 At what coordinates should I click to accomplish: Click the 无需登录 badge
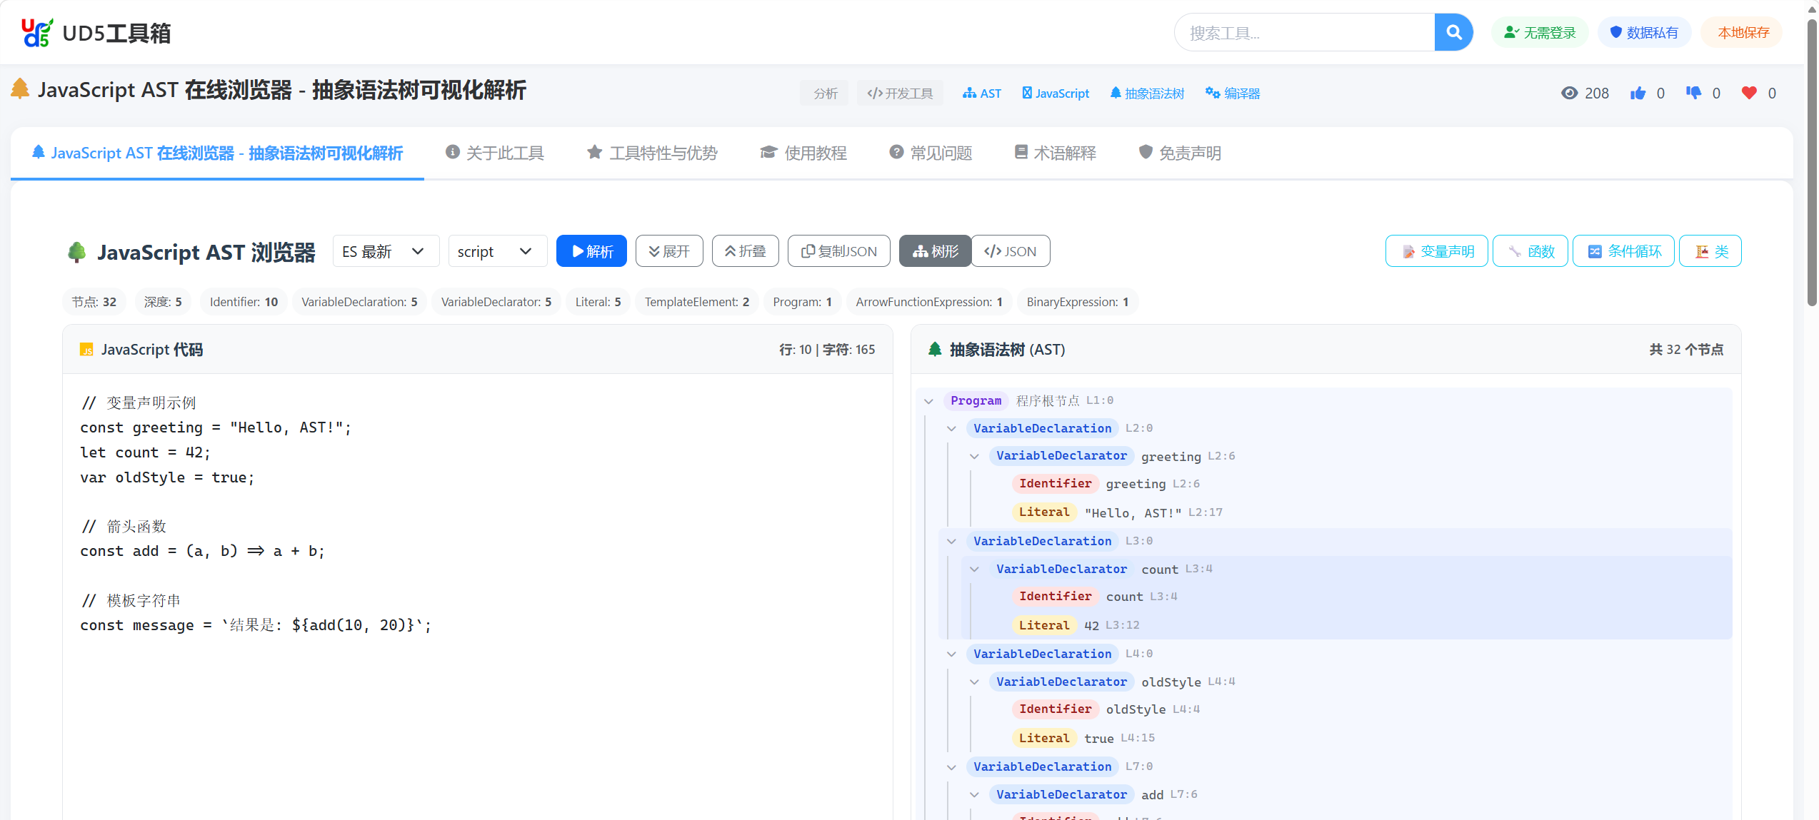pyautogui.click(x=1540, y=33)
